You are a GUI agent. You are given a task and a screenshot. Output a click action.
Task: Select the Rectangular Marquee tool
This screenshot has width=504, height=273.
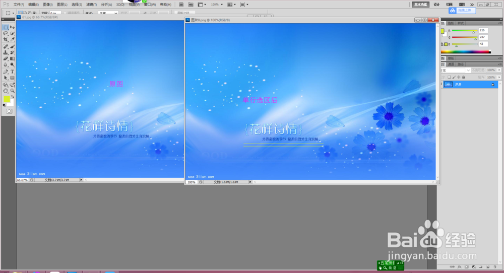point(6,28)
